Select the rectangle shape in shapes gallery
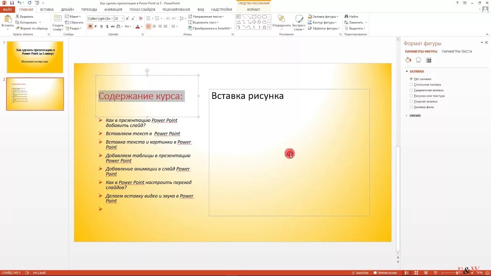The width and height of the screenshot is (491, 276). pos(254,17)
